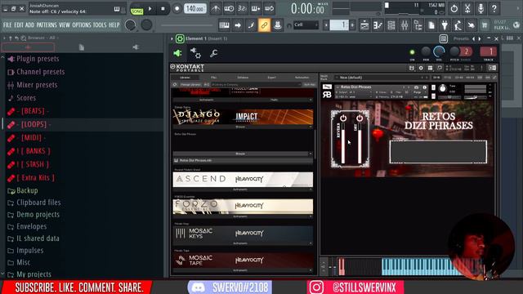The image size is (523, 294).
Task: Toggle the countdown before recording icon
Action: coord(242,8)
